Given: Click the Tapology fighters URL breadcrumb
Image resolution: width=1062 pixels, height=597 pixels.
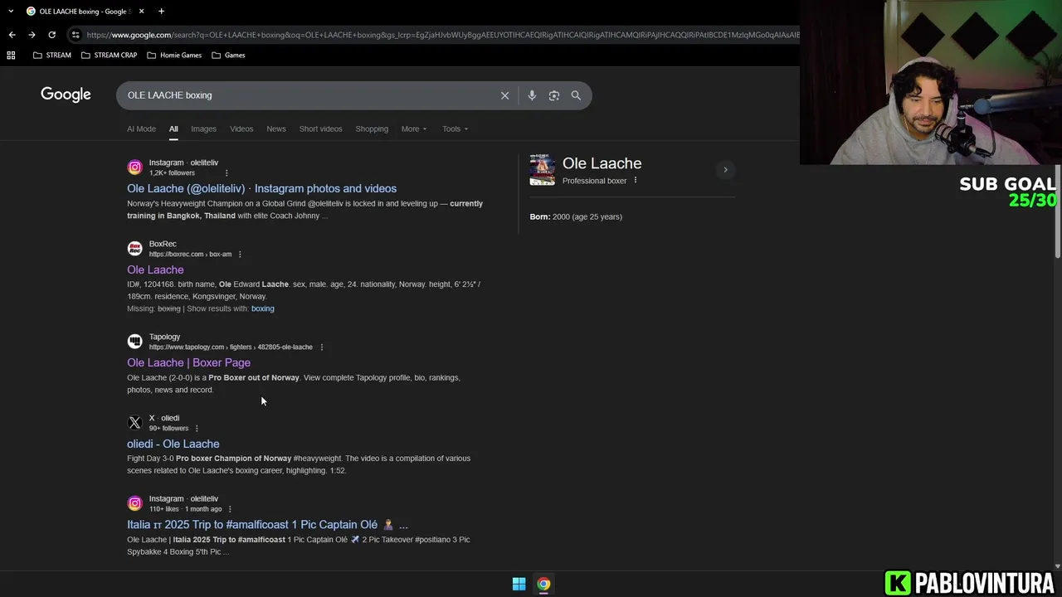Looking at the screenshot, I should pyautogui.click(x=231, y=347).
